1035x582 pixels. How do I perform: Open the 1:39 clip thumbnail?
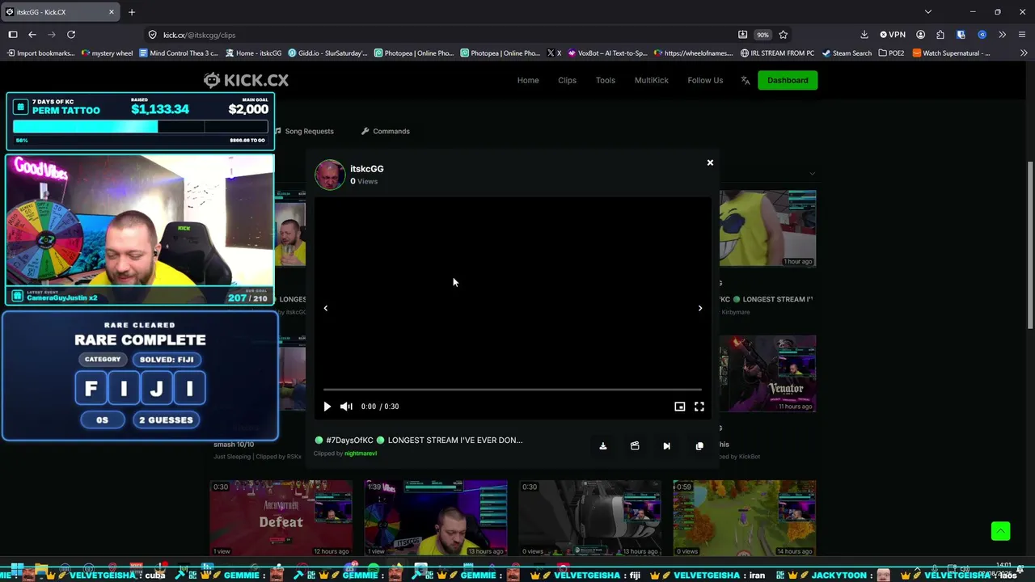pos(436,518)
